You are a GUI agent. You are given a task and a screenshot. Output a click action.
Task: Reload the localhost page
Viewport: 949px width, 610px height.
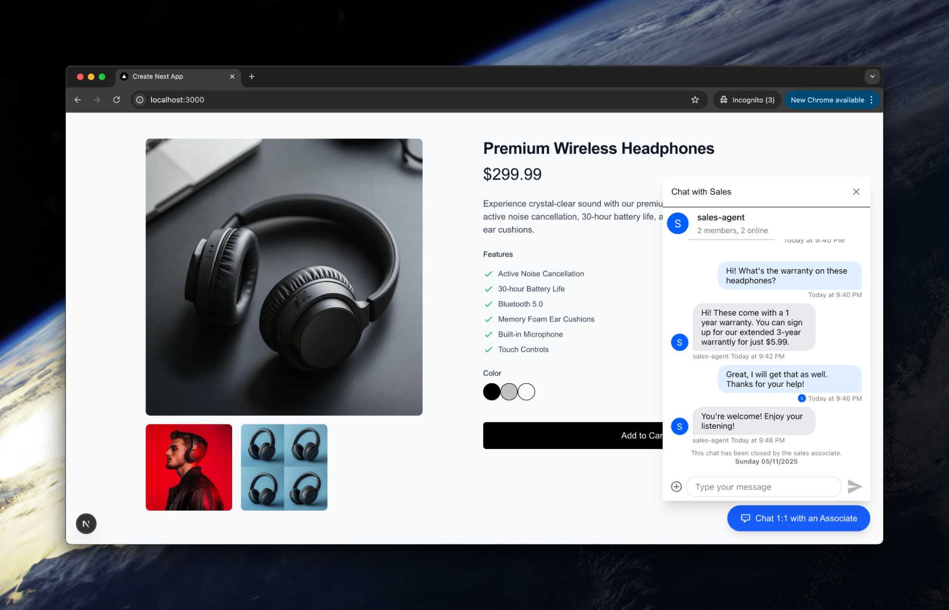pyautogui.click(x=116, y=100)
